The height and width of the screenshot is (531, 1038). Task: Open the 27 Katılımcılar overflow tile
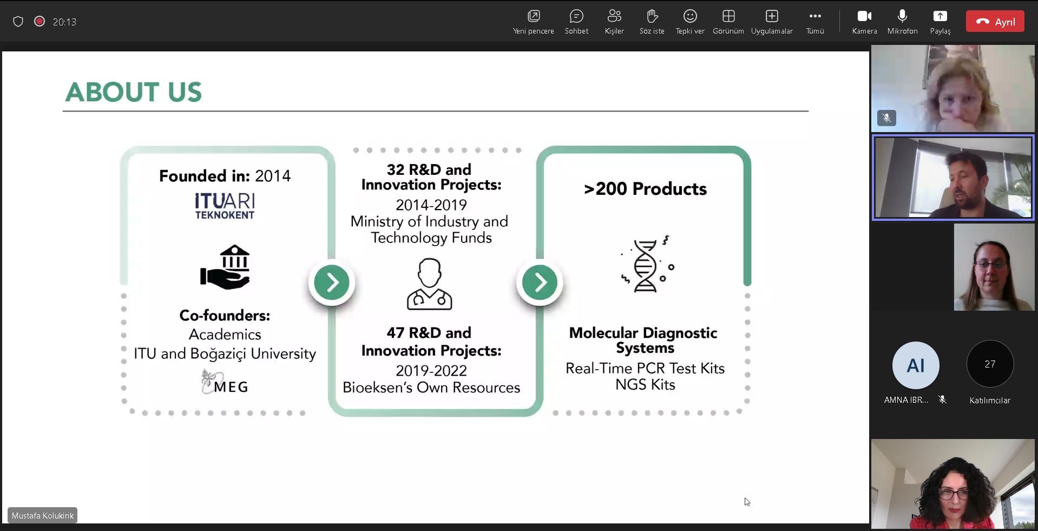pyautogui.click(x=990, y=364)
